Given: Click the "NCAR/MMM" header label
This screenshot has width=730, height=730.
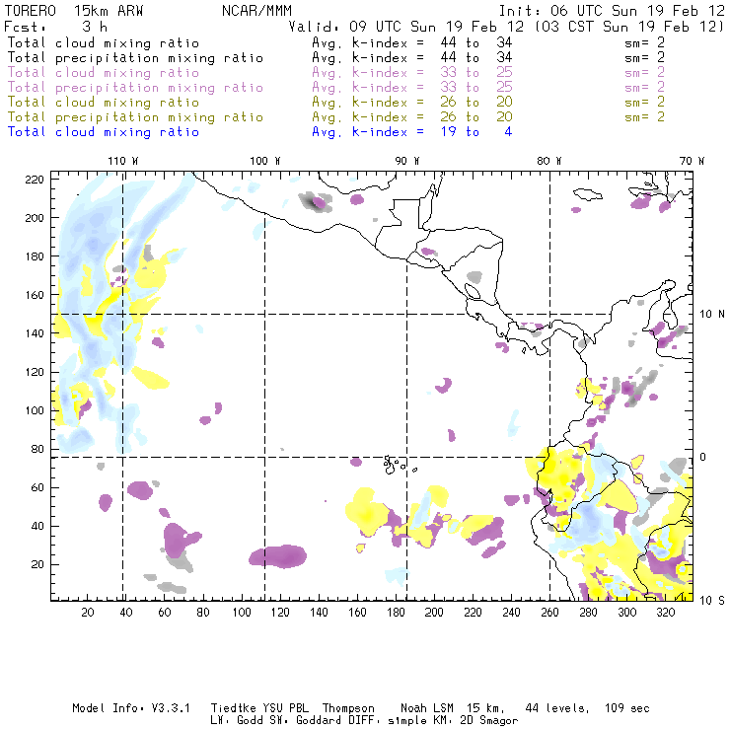Looking at the screenshot, I should [257, 11].
